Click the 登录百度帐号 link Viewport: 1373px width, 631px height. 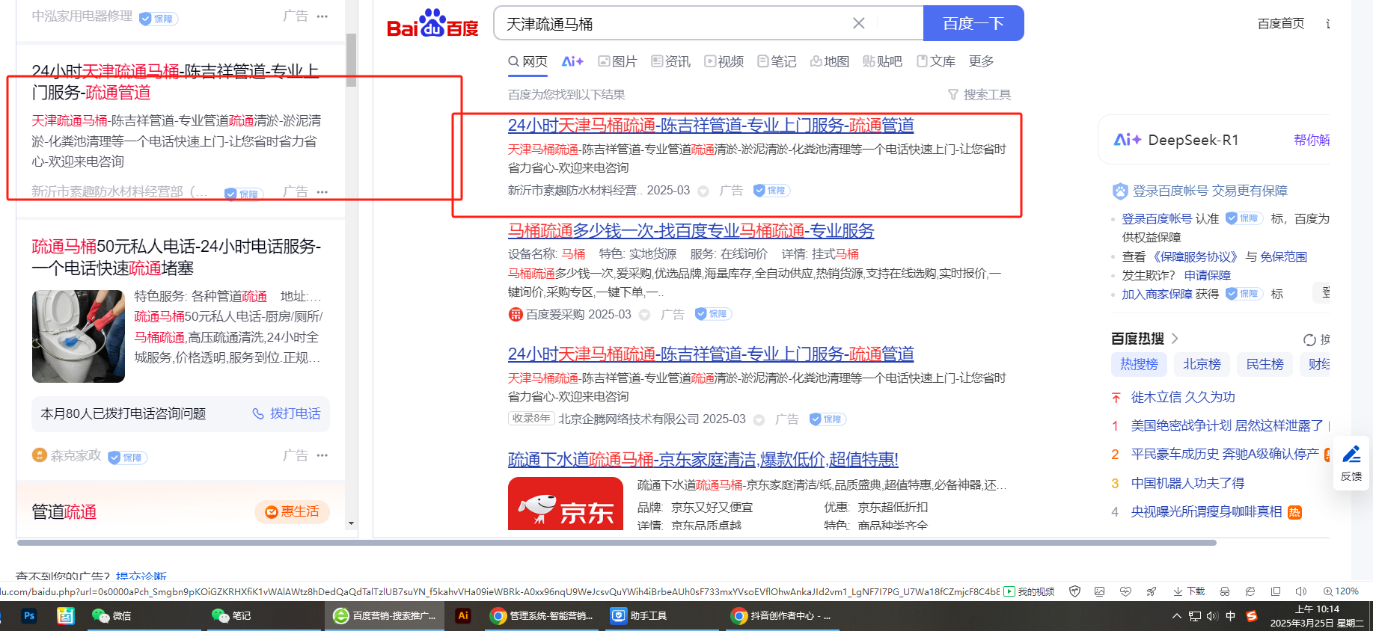[1156, 219]
